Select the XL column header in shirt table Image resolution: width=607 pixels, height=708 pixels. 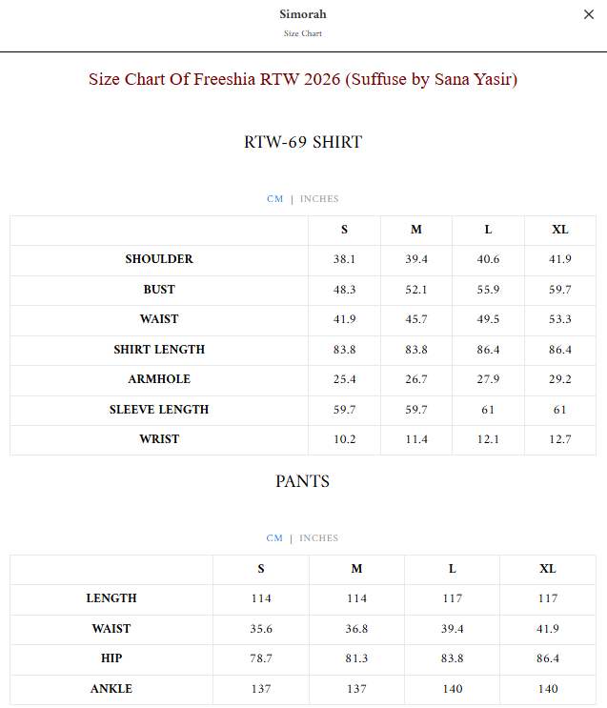[x=560, y=230]
